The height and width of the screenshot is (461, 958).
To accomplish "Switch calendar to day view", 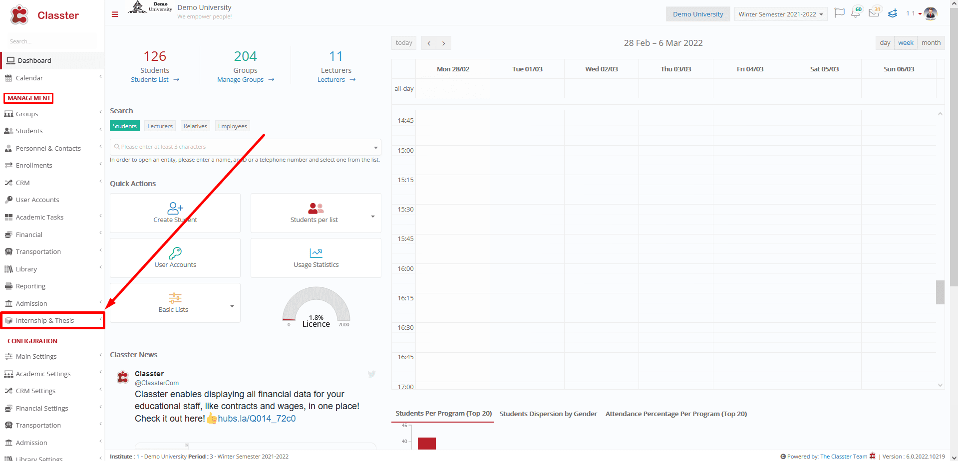I will click(x=885, y=42).
